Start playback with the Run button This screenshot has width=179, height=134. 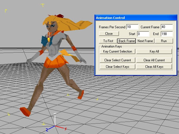(x=164, y=41)
